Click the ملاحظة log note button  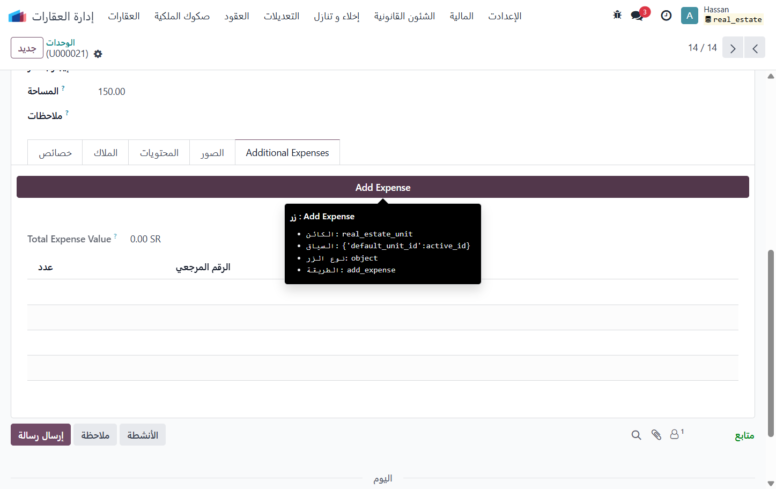point(95,435)
